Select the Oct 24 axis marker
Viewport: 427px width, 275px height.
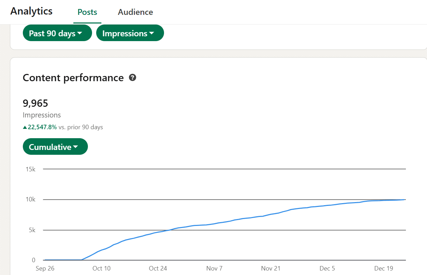click(x=158, y=268)
